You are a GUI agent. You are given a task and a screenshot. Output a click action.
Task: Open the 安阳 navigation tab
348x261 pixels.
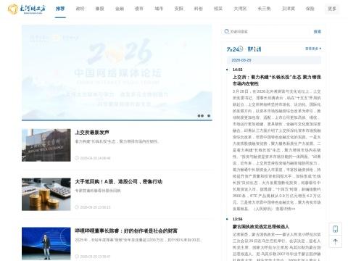[178, 9]
